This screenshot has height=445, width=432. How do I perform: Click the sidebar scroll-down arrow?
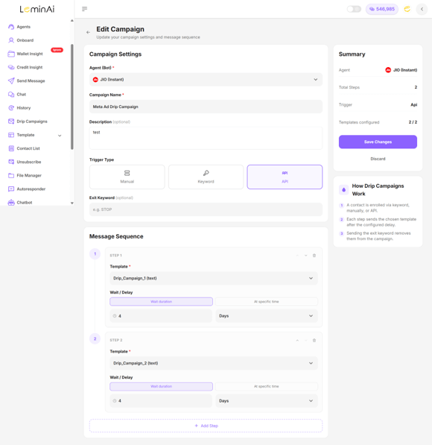pyautogui.click(x=72, y=203)
